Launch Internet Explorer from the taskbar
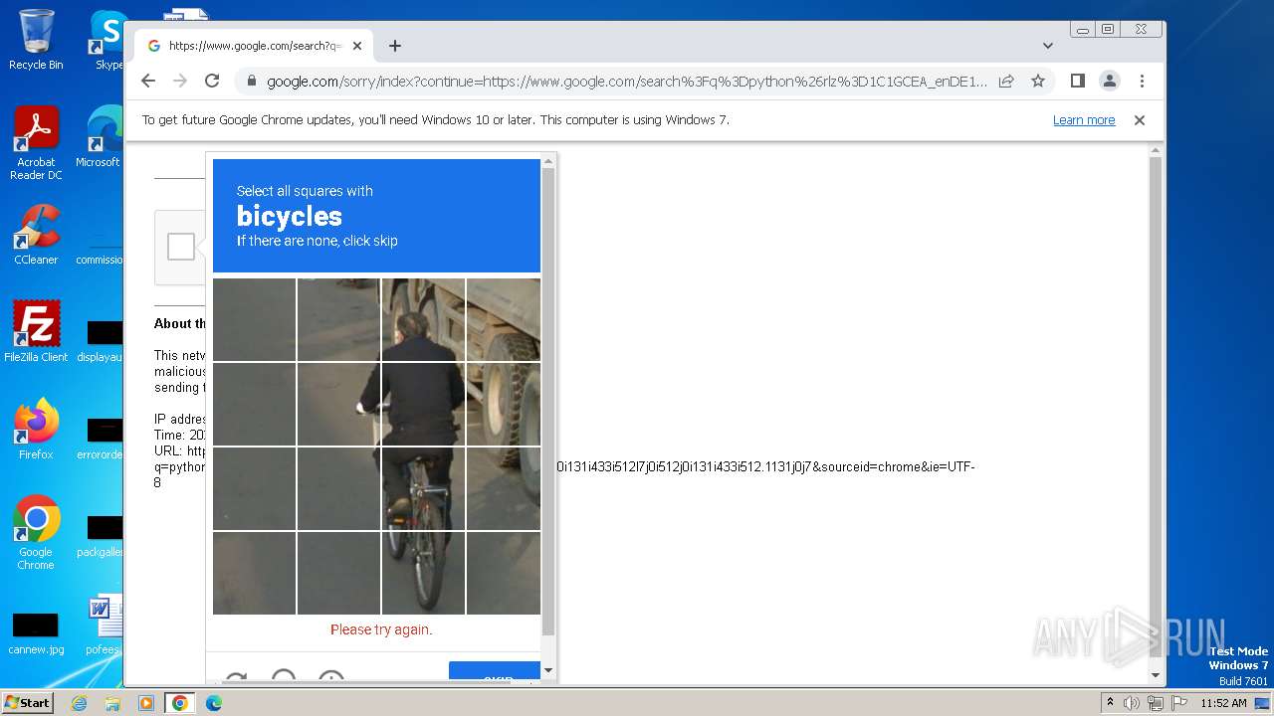This screenshot has width=1274, height=716. (x=79, y=703)
